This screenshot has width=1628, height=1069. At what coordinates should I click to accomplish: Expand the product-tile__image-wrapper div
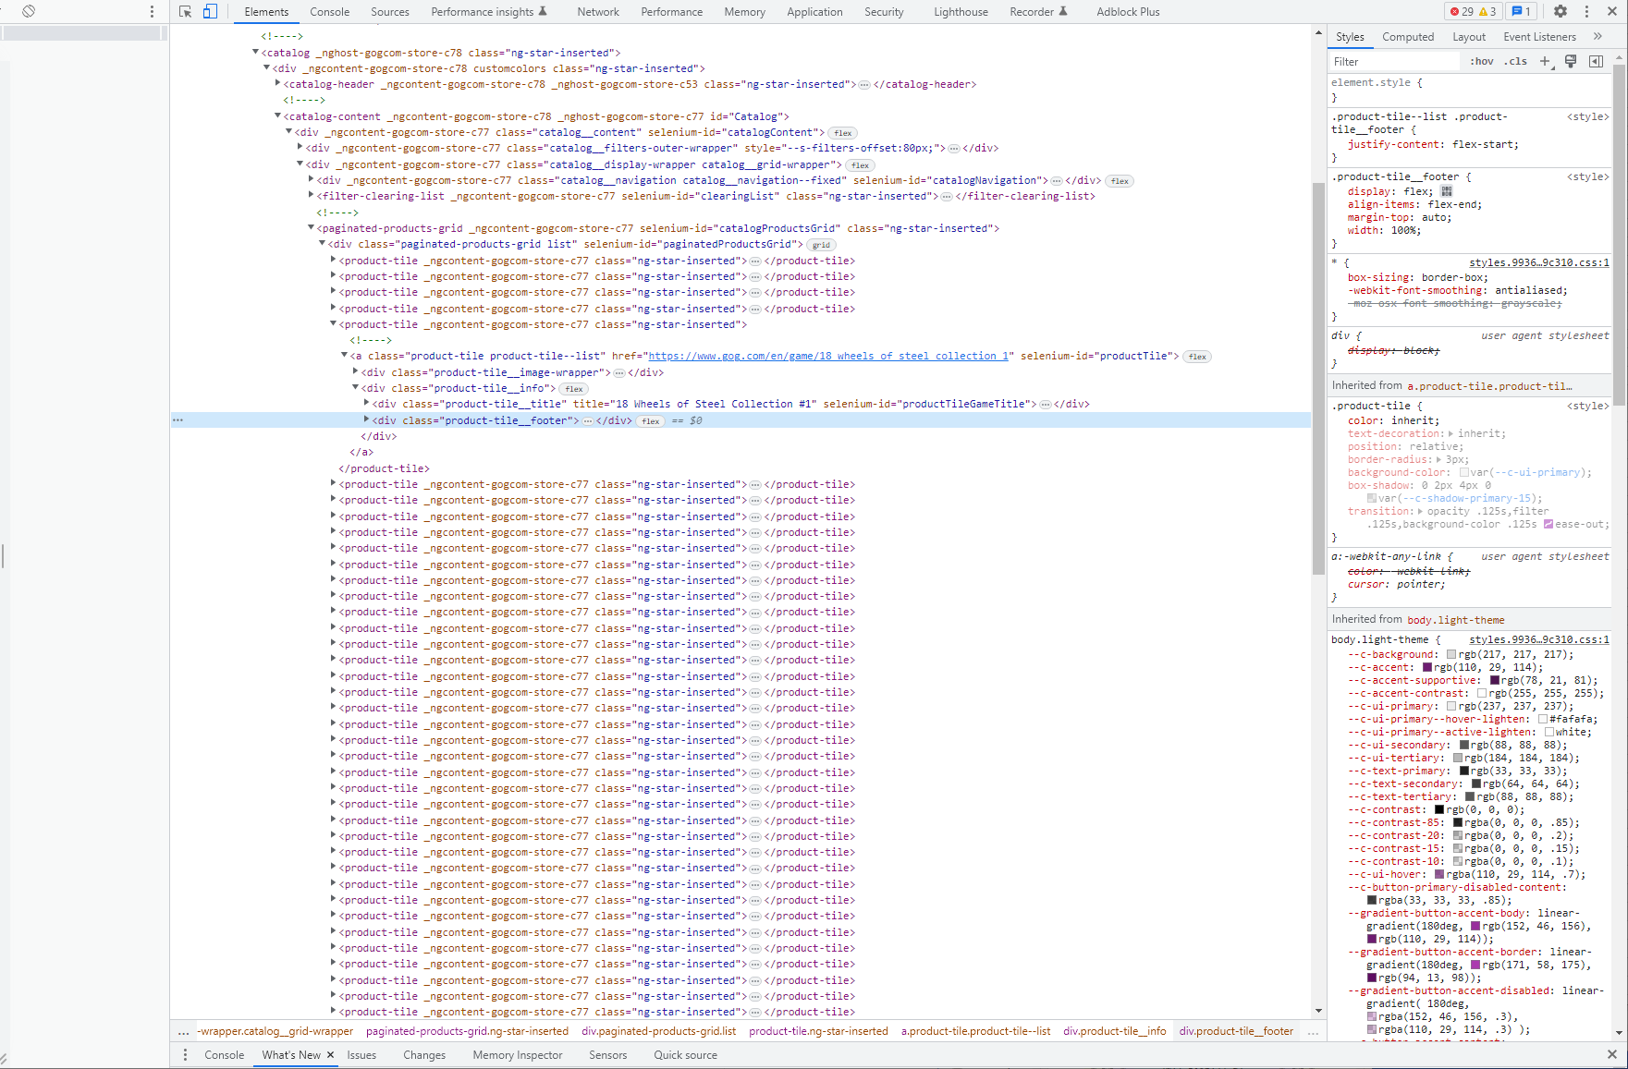tap(355, 372)
